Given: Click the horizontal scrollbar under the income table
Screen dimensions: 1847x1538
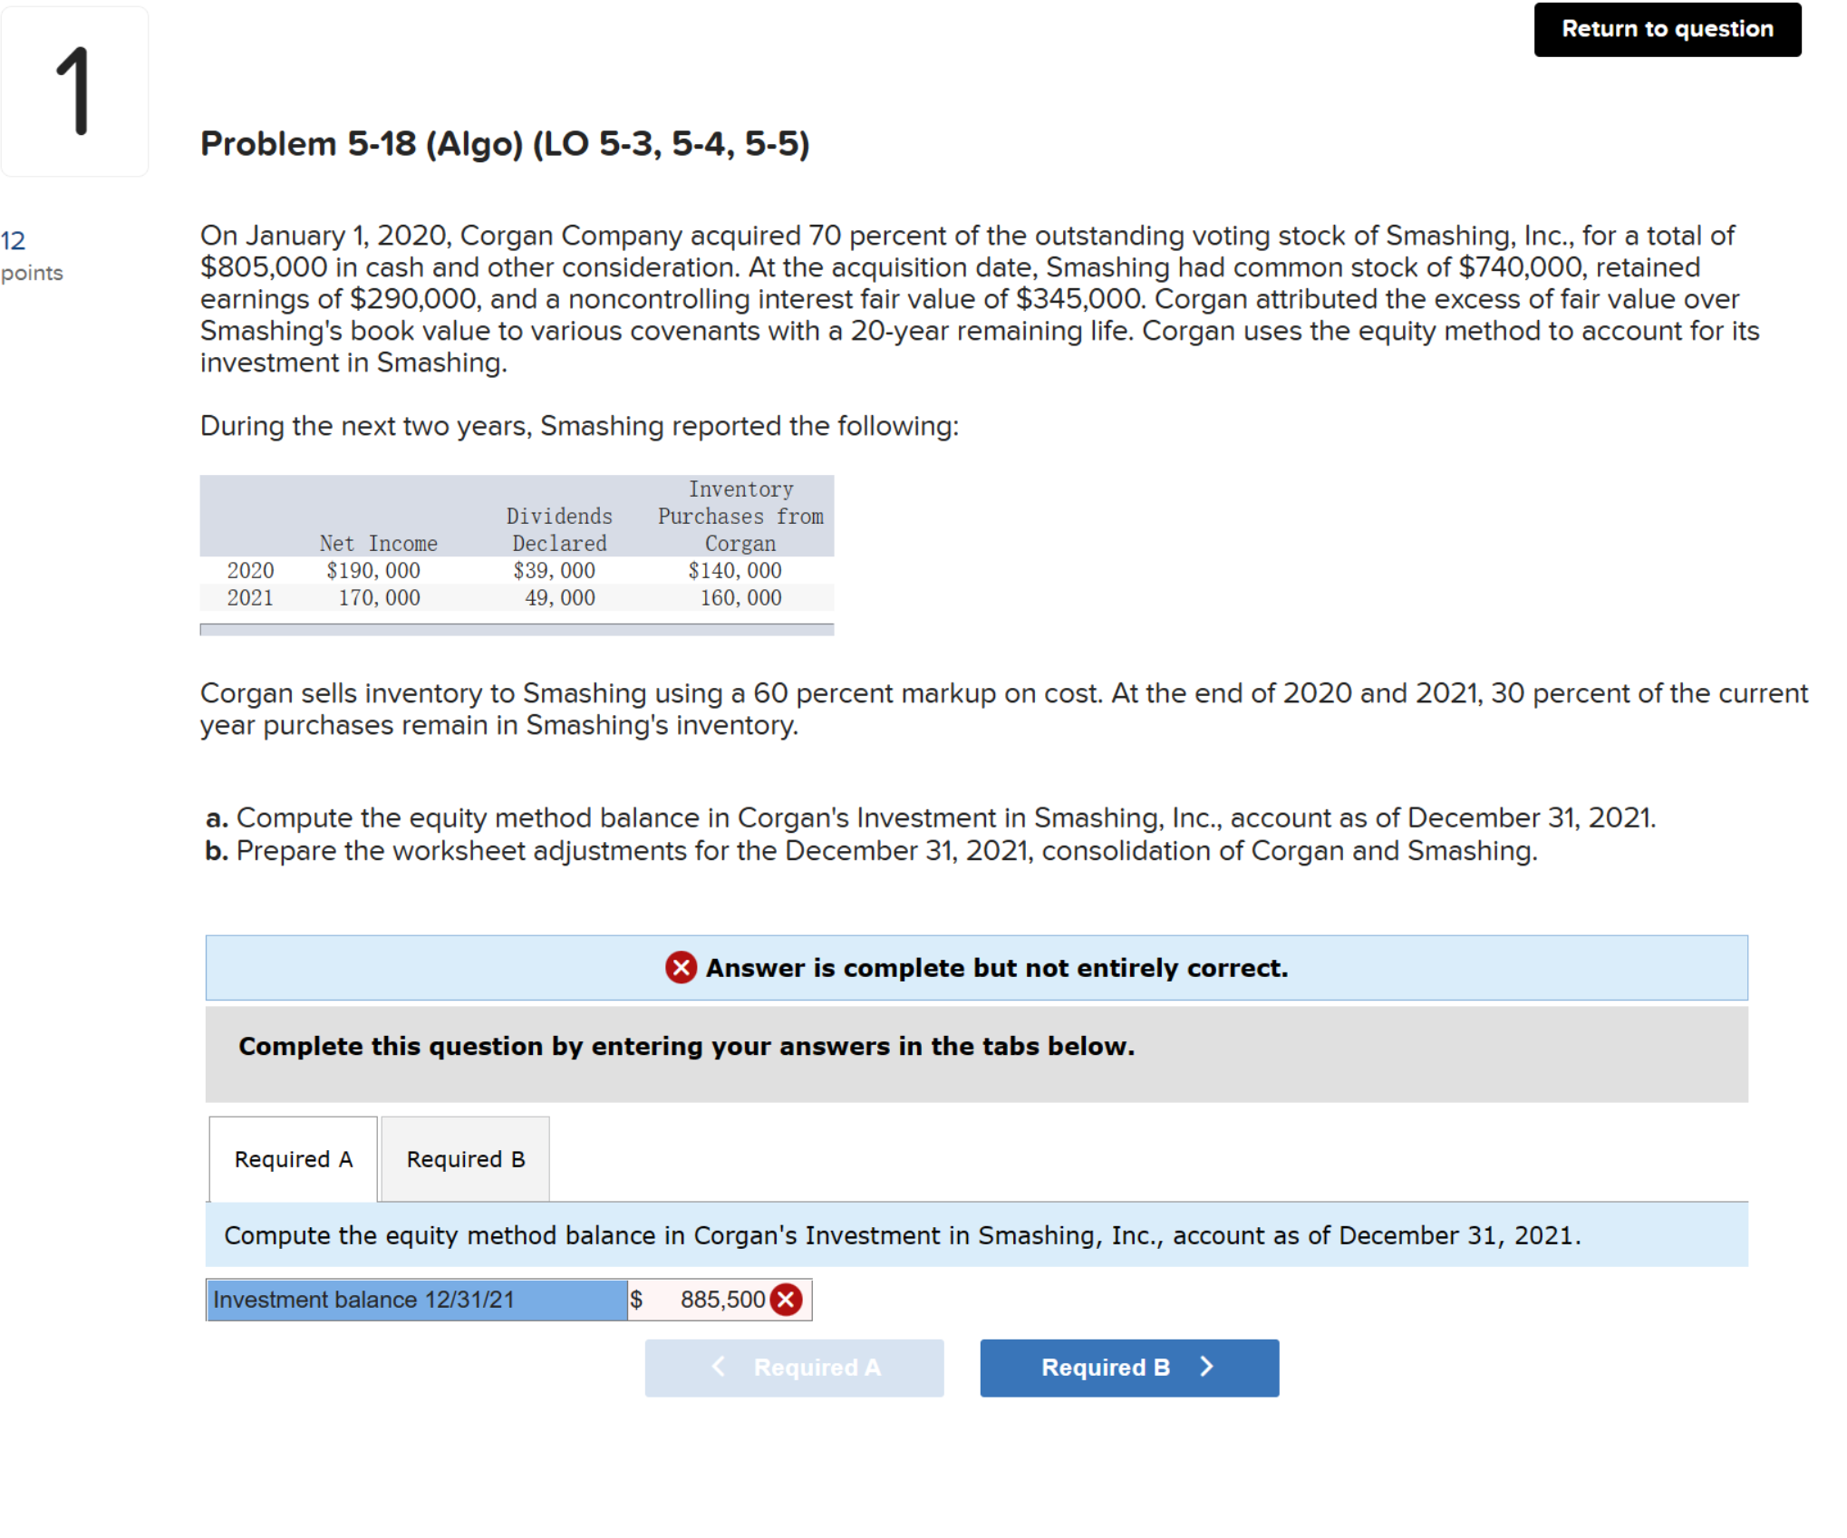Looking at the screenshot, I should 517,628.
